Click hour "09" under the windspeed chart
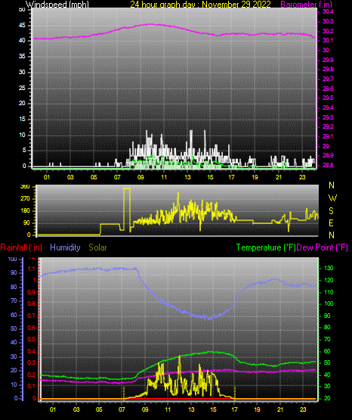This screenshot has width=352, height=420. (x=140, y=177)
